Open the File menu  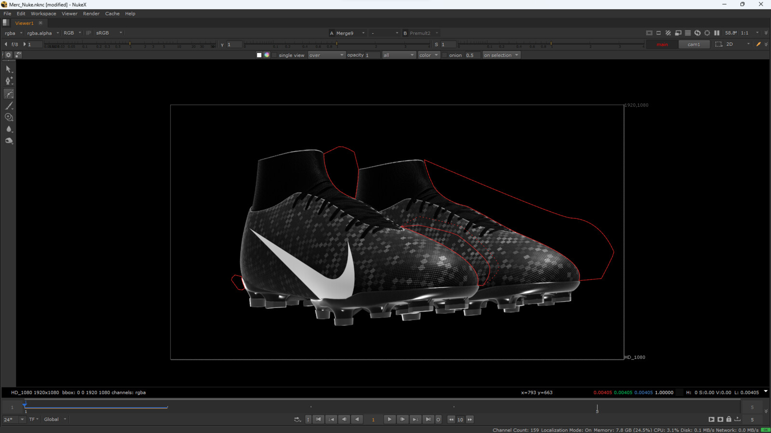pos(7,13)
